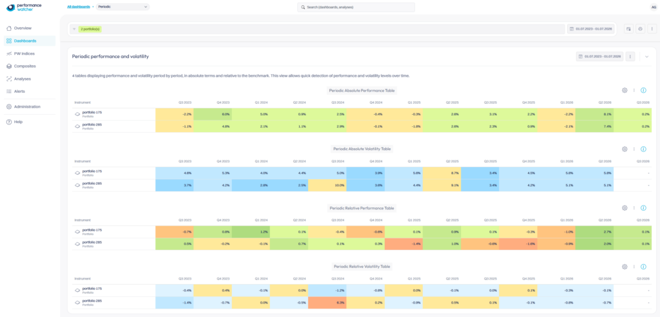Open more options for Absolute Volatility Table
Screen dimensions: 660x317
(634, 149)
